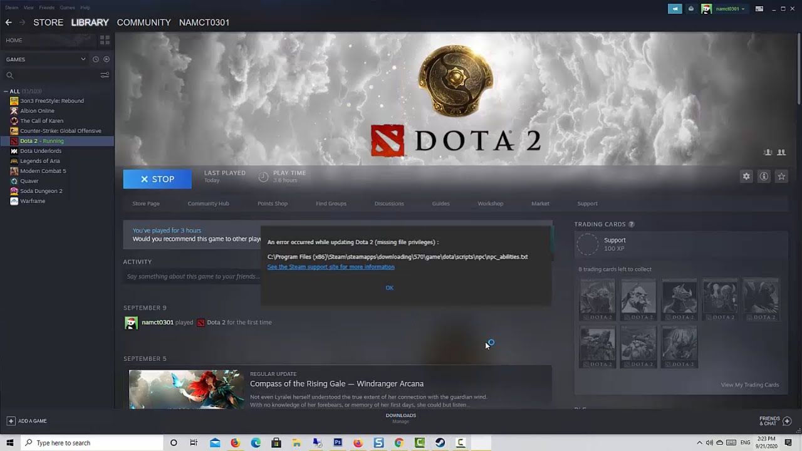Go to the COMMUNITY tab
The width and height of the screenshot is (802, 451).
pyautogui.click(x=143, y=23)
